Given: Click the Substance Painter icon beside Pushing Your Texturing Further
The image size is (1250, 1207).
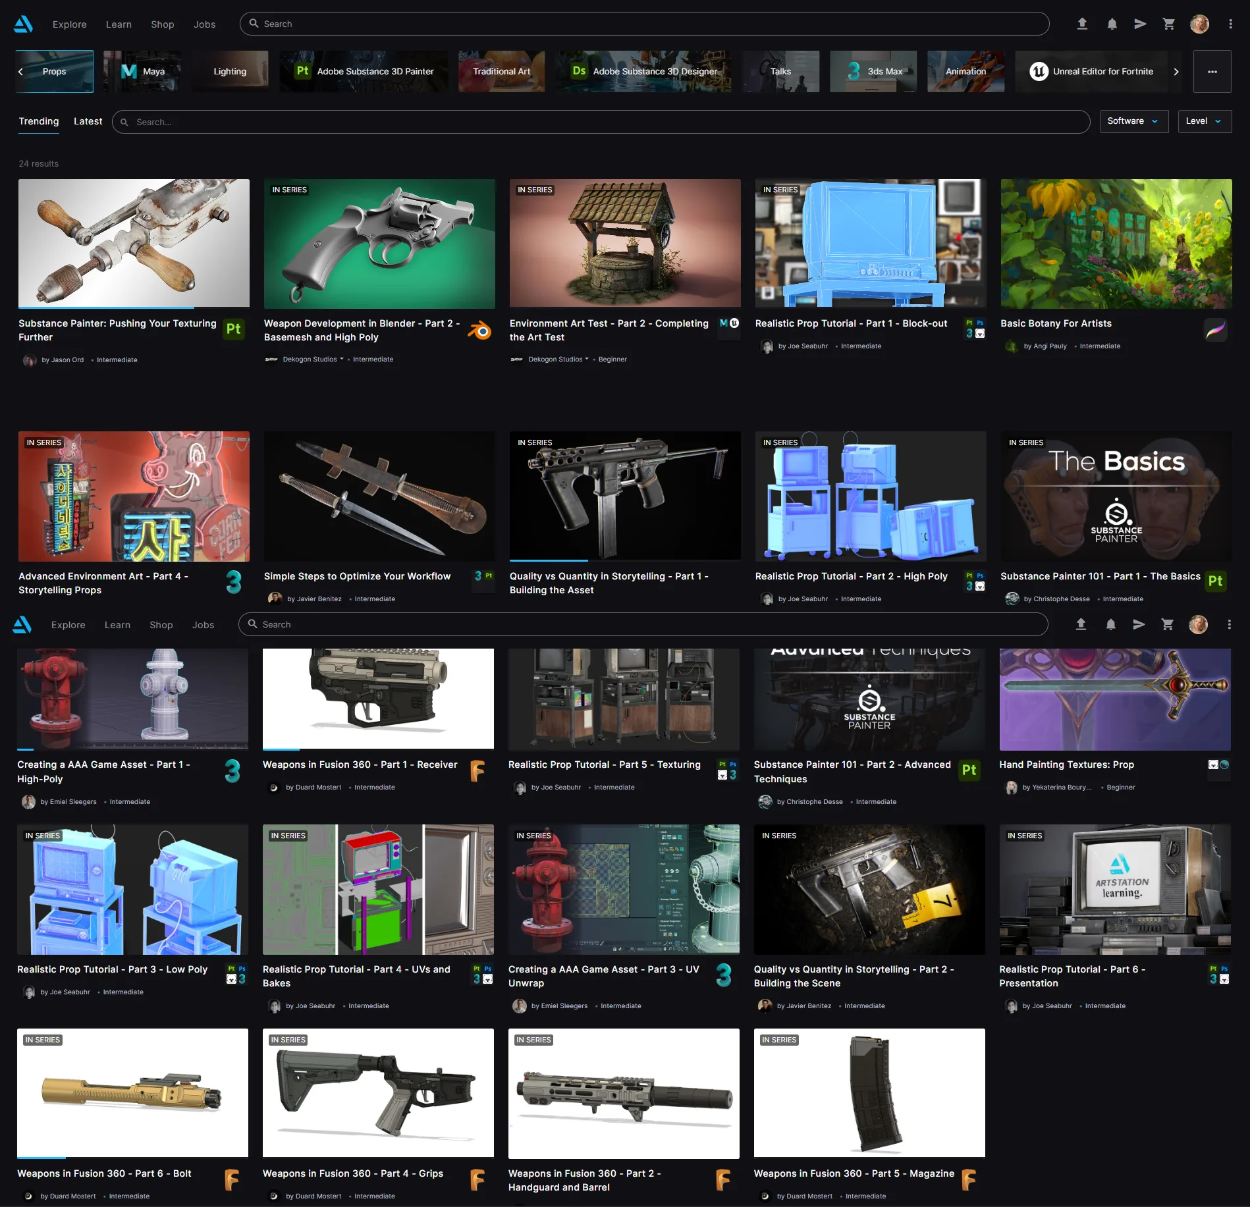Looking at the screenshot, I should tap(234, 329).
